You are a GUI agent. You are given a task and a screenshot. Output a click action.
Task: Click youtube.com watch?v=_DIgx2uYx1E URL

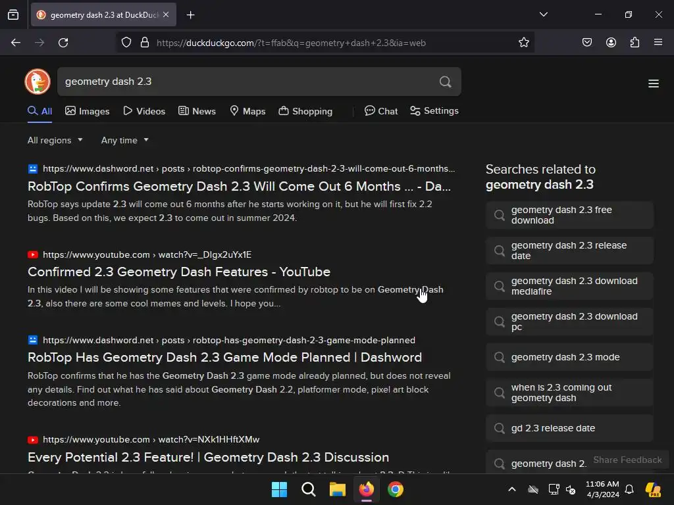[147, 254]
